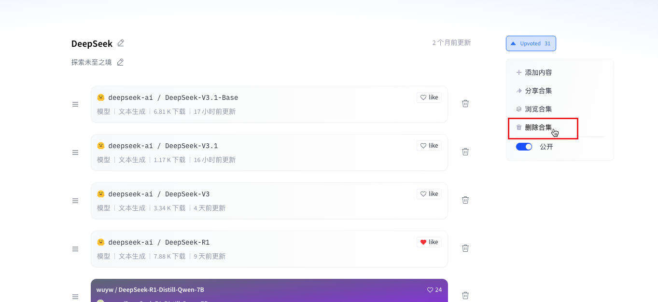This screenshot has width=658, height=302.
Task: Choose 分享合集 to share collection
Action: point(538,91)
